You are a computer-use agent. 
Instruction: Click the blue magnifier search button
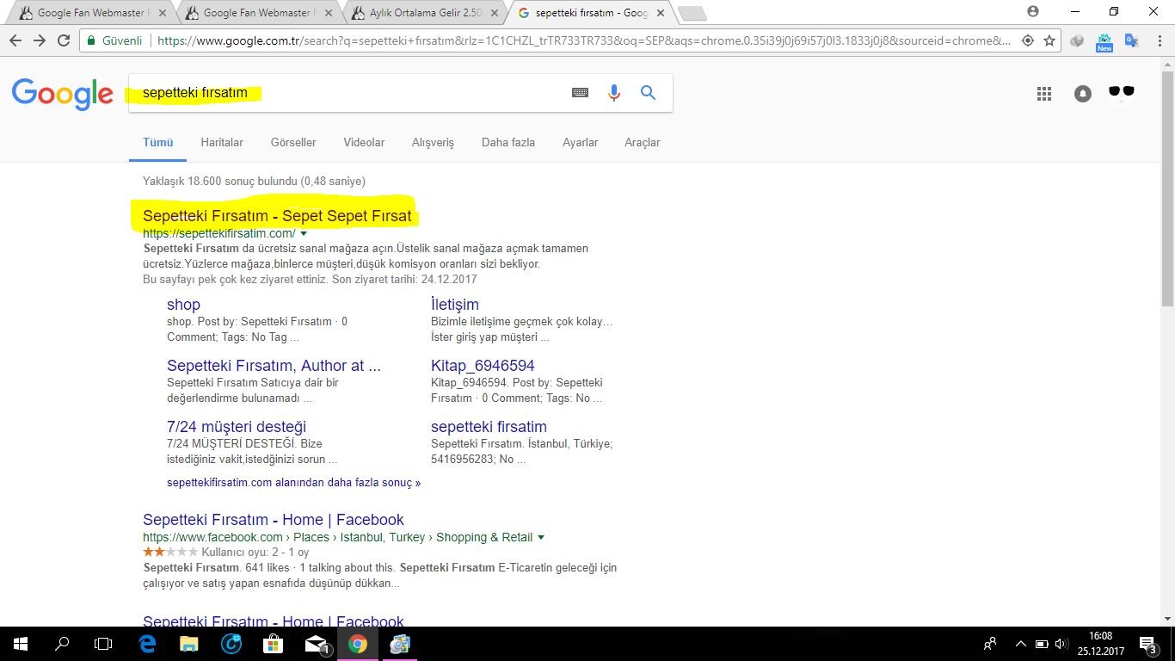[x=648, y=93]
